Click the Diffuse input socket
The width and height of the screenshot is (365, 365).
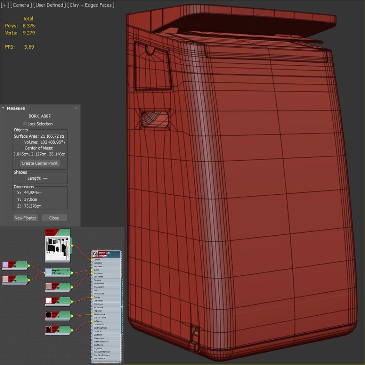point(92,260)
